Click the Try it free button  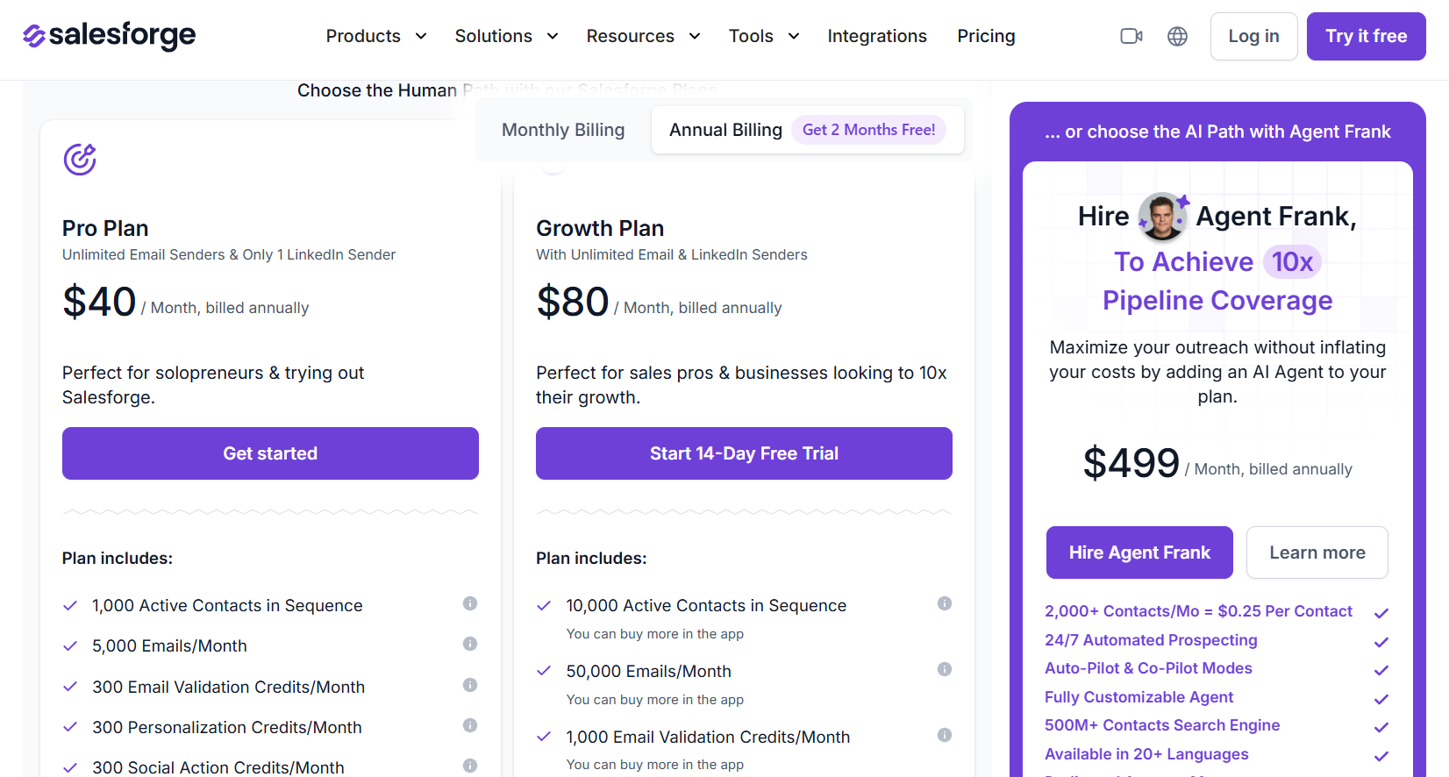coord(1366,36)
